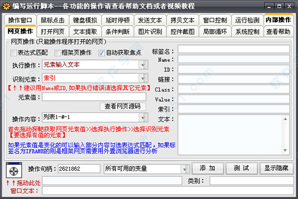Expand the 操作内容 dropdown
Screen dimensions: 298x199
tap(143, 117)
